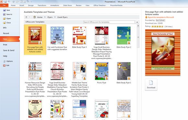Screen dimensions: 188x120
Task: Click the forward navigation arrow
Action: (29, 17)
